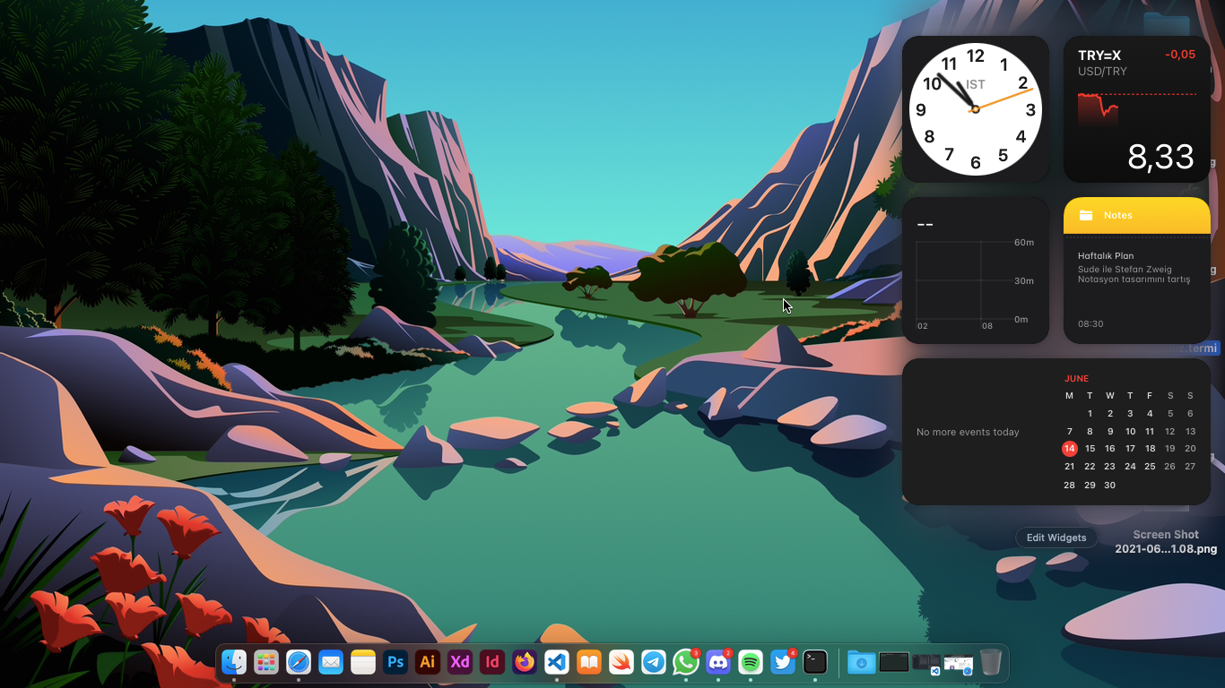Viewport: 1225px width, 688px height.
Task: Launch Adobe Photoshop from the Dock
Action: (x=395, y=662)
